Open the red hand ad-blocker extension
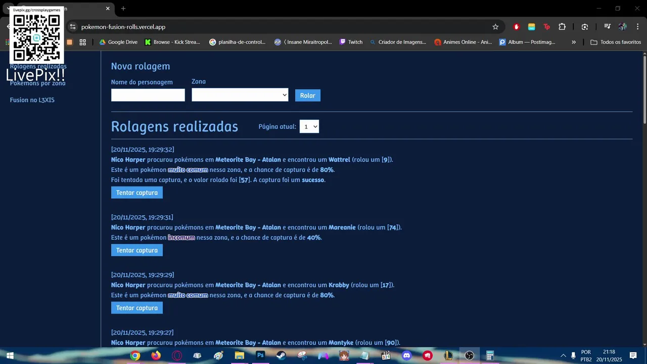The height and width of the screenshot is (364, 647). [516, 27]
